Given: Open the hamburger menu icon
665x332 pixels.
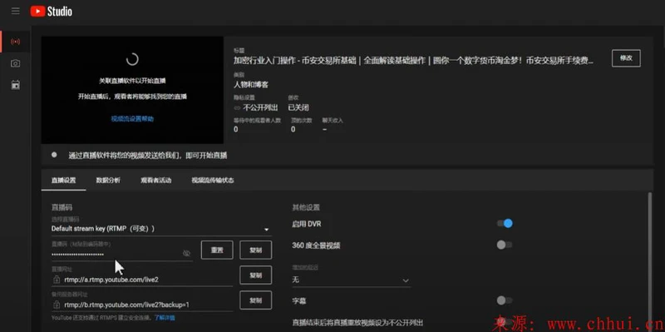Looking at the screenshot, I should click(16, 11).
